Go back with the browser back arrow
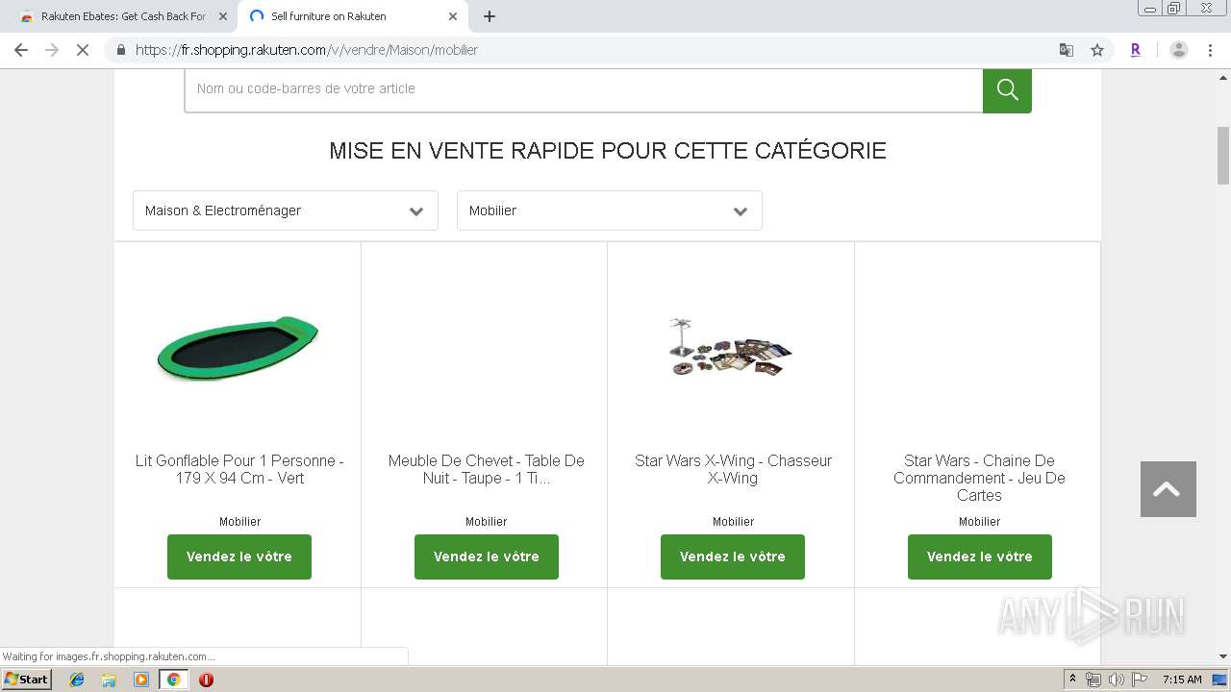This screenshot has height=692, width=1231. [x=21, y=50]
